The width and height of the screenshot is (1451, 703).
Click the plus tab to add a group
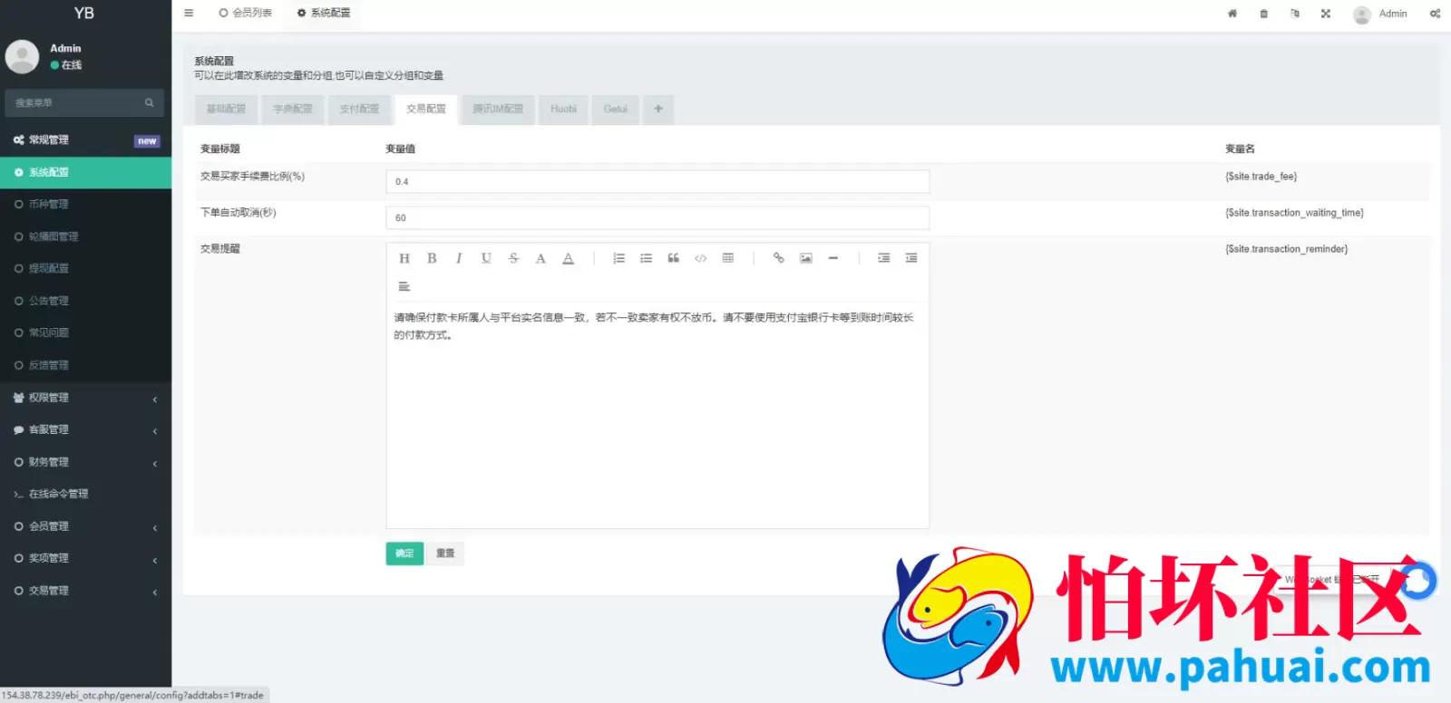(658, 109)
